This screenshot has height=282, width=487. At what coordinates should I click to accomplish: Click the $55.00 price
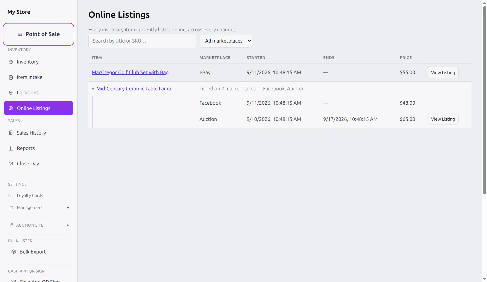[407, 72]
